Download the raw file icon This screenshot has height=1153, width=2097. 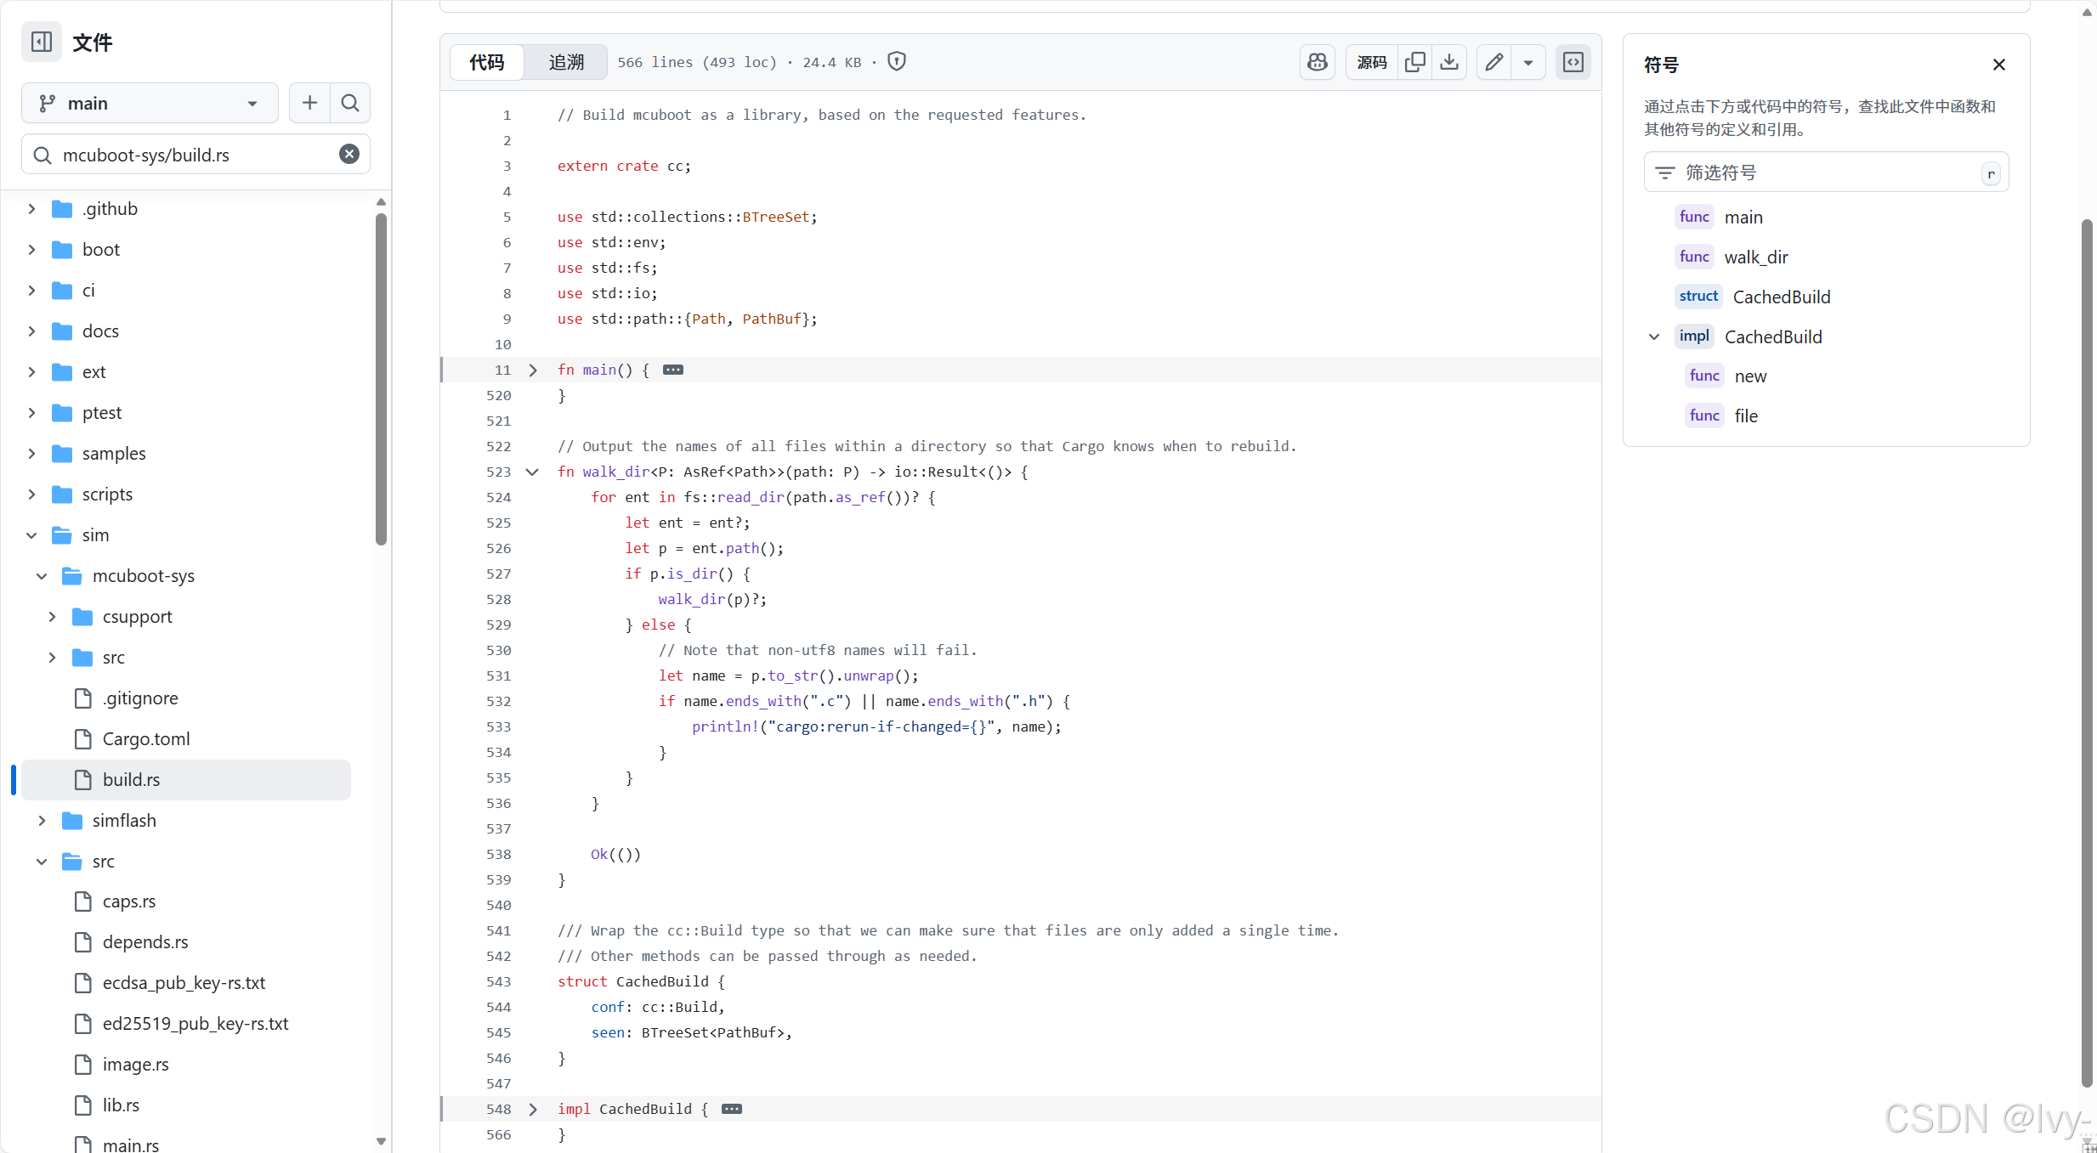pos(1449,62)
